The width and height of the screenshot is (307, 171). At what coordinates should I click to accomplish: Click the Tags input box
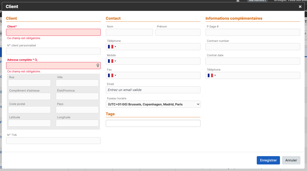tap(153, 123)
